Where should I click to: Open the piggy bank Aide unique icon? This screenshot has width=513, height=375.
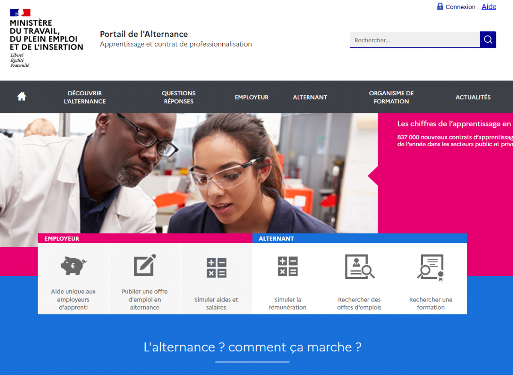coord(73,265)
